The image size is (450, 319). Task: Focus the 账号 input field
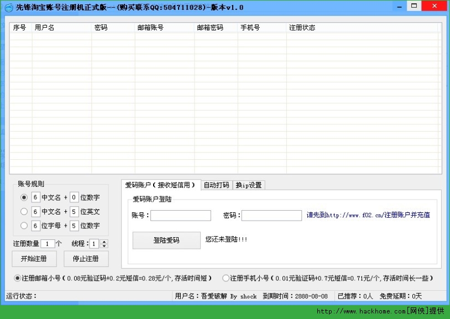tap(181, 216)
